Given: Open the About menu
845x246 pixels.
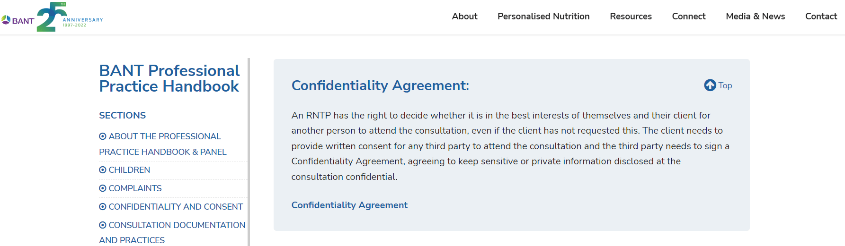Looking at the screenshot, I should click(464, 16).
